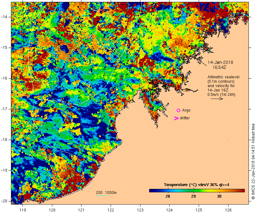Click the longitude '120' axis label
This screenshot has height=213, width=257.
click(x=52, y=210)
